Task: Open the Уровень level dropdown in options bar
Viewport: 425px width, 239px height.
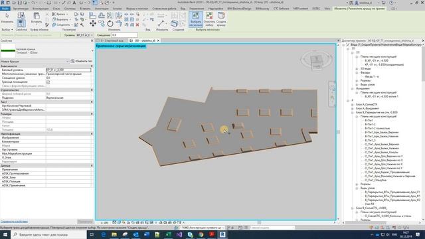Action: point(85,35)
